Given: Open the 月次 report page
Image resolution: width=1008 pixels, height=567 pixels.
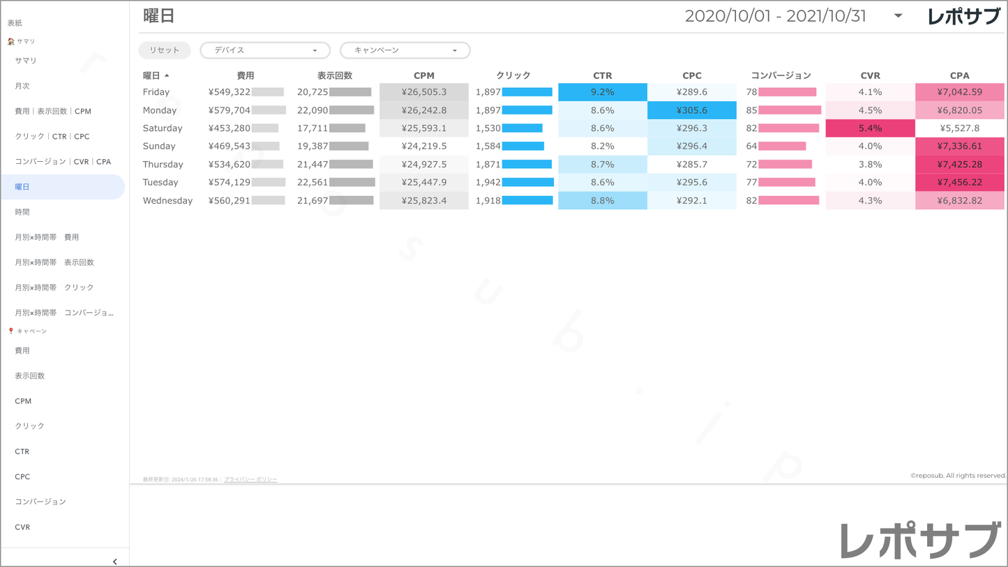Looking at the screenshot, I should point(22,86).
